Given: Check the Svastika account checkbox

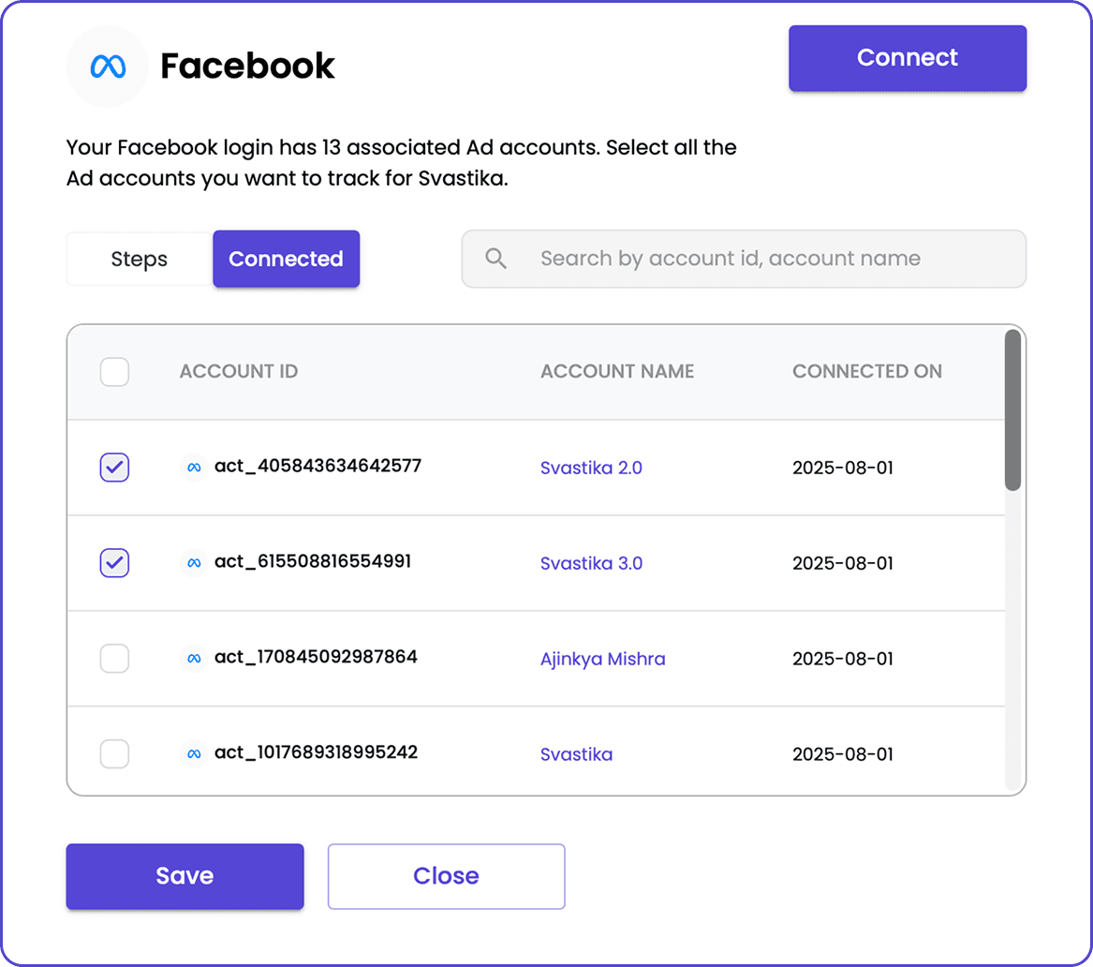Looking at the screenshot, I should [114, 753].
